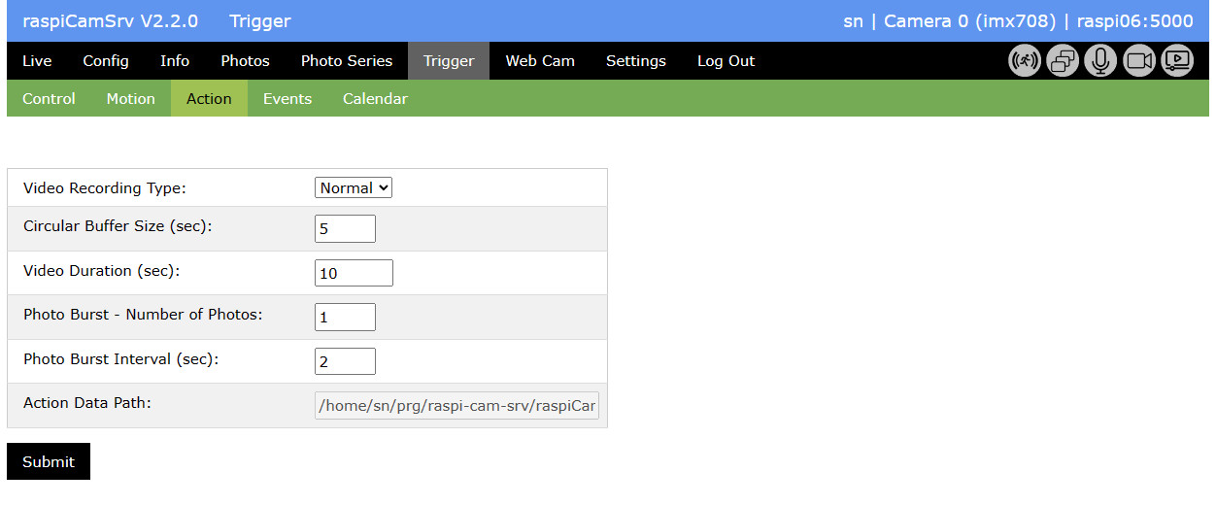Open the Photo Series menu
The image size is (1216, 506).
point(347,61)
